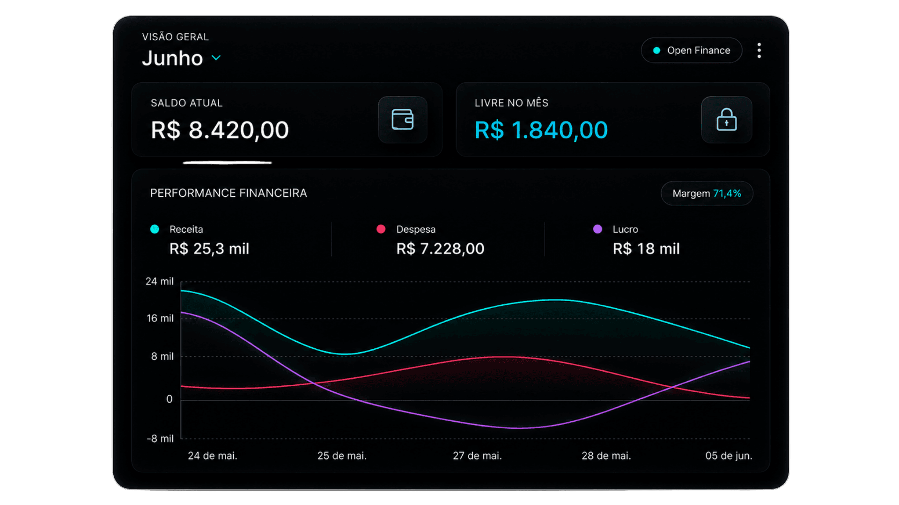Open the three-dot more options menu
Screen dimensions: 899x505
point(759,50)
